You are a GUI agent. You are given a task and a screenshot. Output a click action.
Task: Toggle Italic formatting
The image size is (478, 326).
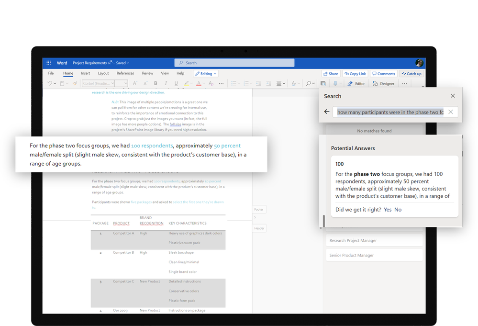pyautogui.click(x=166, y=83)
